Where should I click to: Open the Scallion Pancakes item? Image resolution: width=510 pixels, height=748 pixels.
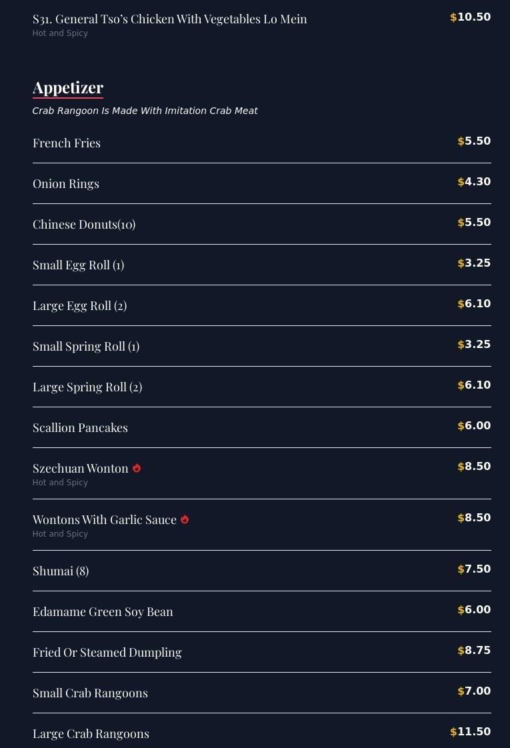80,428
